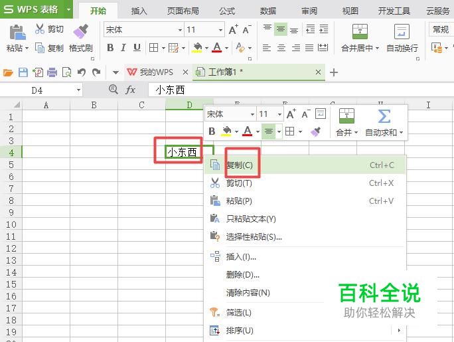Add a new document tab with plus

pos(334,72)
